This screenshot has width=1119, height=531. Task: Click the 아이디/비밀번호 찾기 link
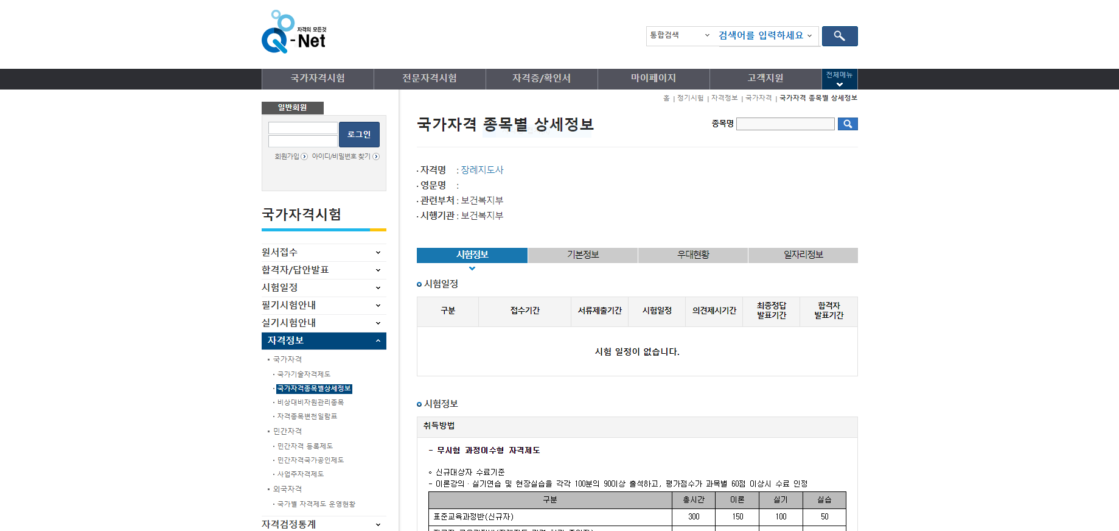click(341, 156)
